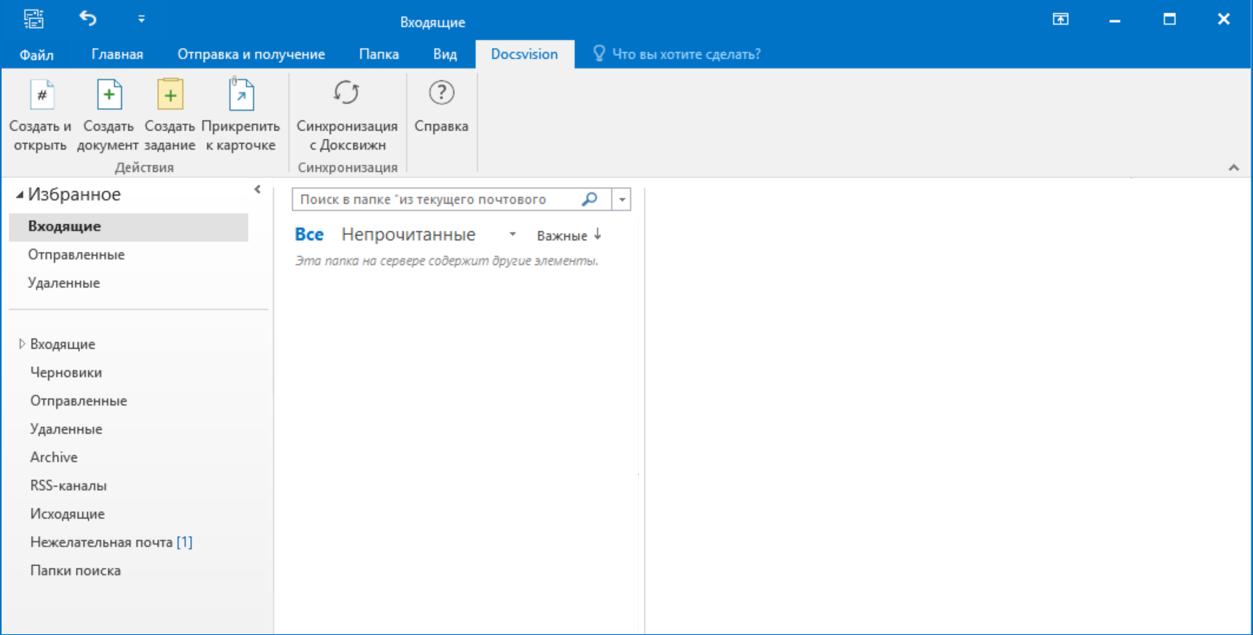Viewport: 1253px width, 635px height.
Task: Open Черновики folder
Action: (x=66, y=373)
